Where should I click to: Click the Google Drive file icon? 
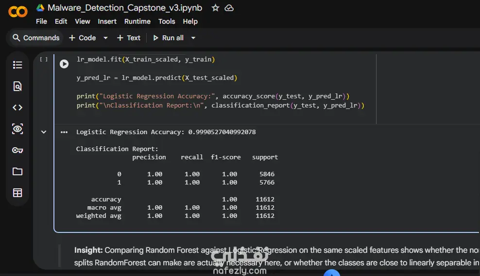pyautogui.click(x=40, y=8)
